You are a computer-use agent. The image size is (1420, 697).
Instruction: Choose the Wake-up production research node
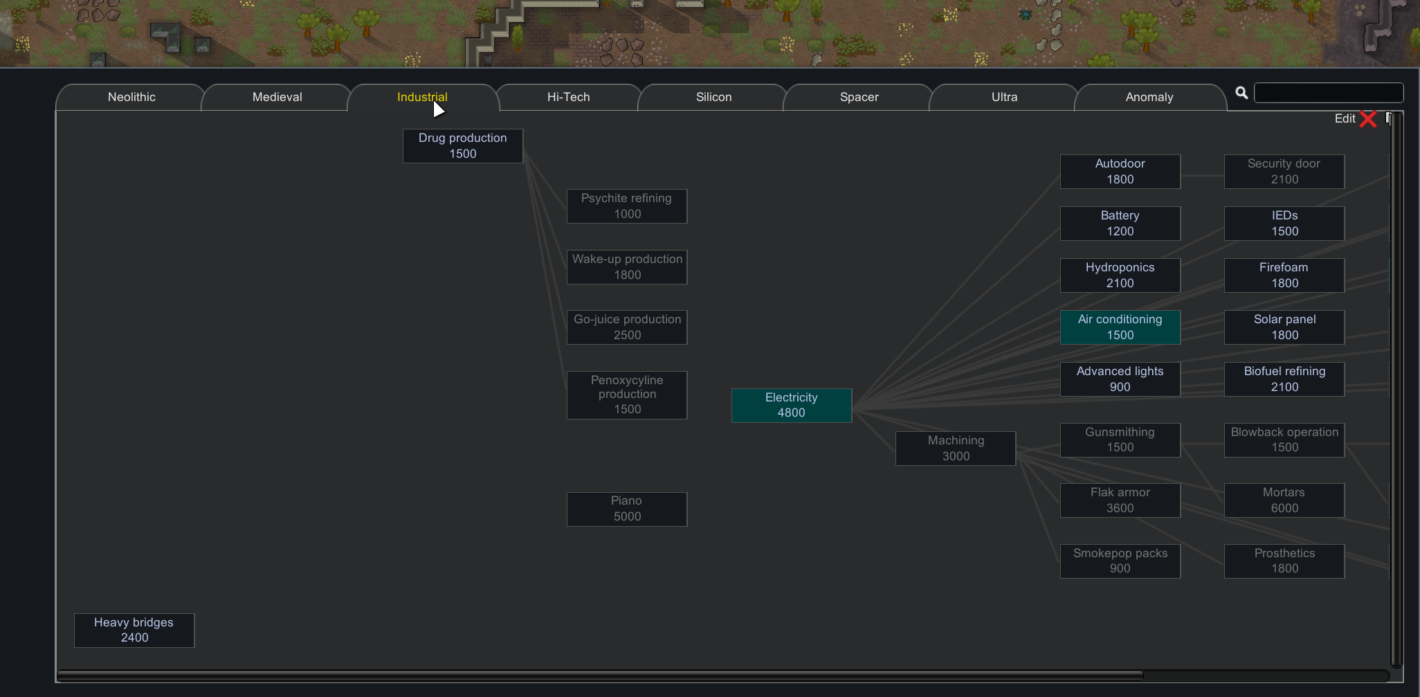[x=627, y=267]
